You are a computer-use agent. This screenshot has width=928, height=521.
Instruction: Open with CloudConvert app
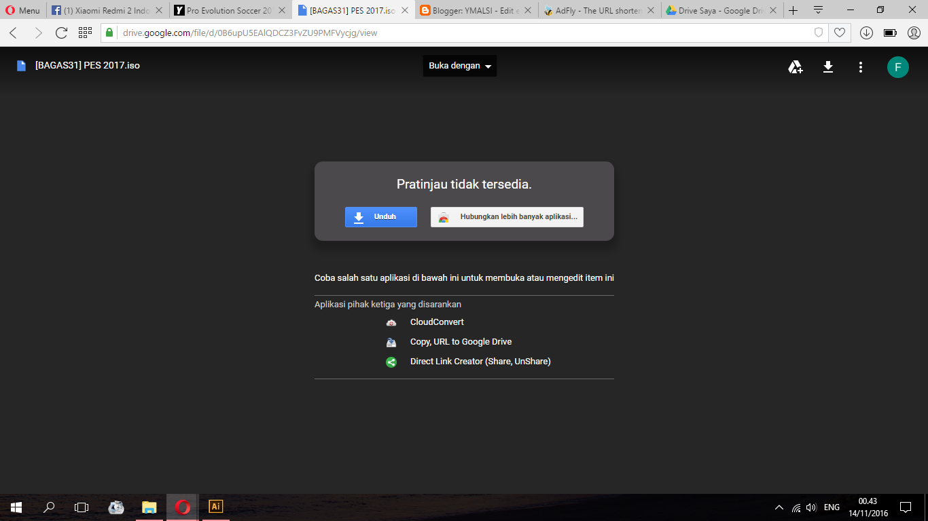tap(437, 322)
